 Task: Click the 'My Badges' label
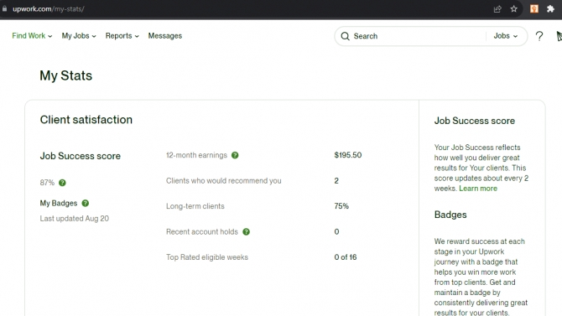pyautogui.click(x=59, y=203)
